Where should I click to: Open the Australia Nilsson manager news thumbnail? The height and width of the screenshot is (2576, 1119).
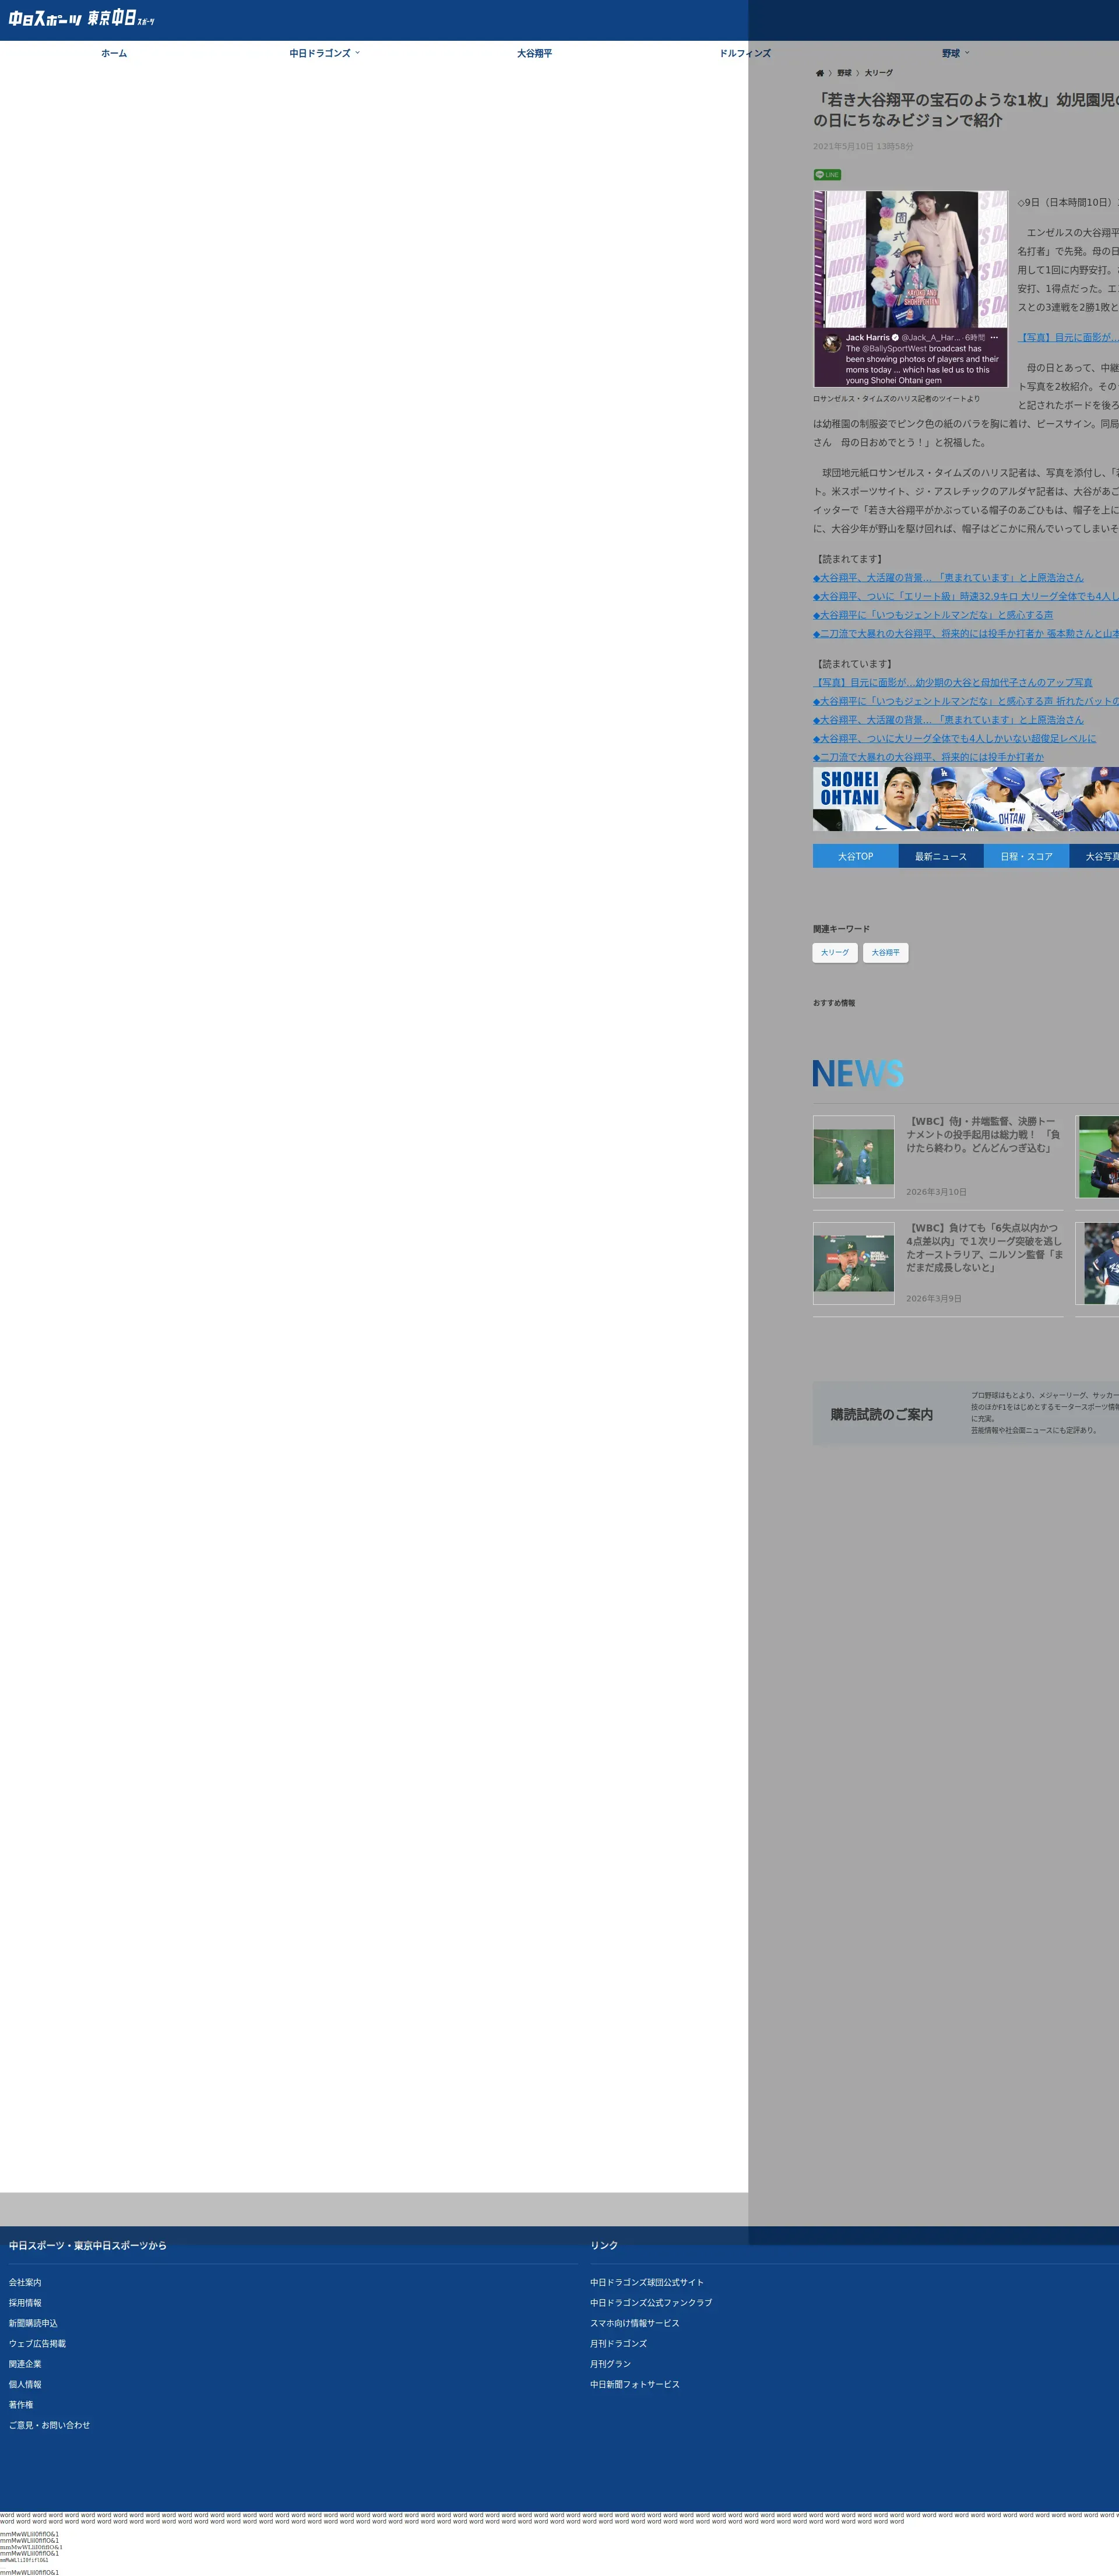coord(853,1263)
